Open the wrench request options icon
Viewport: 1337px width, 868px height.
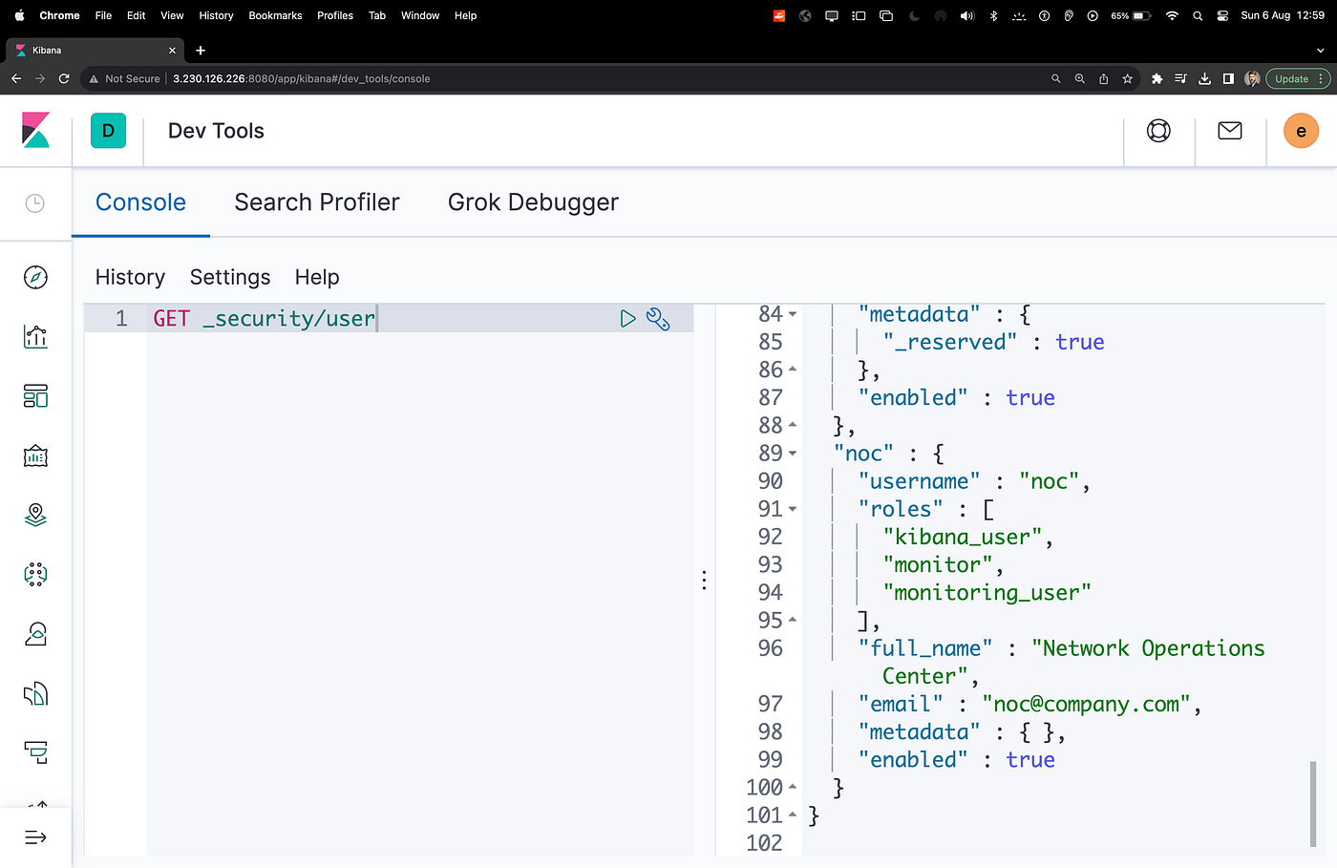(658, 319)
